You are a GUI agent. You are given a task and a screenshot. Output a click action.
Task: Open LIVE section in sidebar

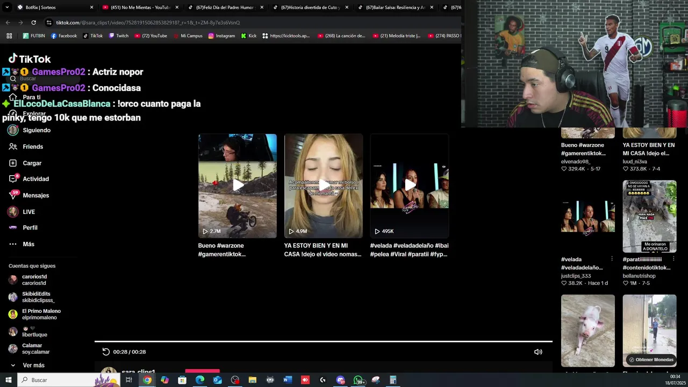[21, 212]
